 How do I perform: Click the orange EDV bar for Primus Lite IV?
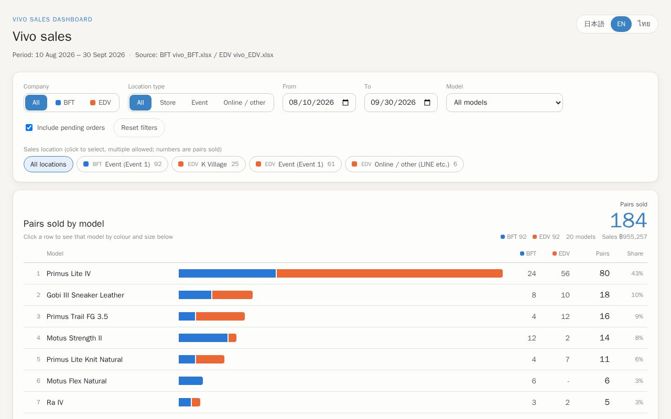point(389,273)
